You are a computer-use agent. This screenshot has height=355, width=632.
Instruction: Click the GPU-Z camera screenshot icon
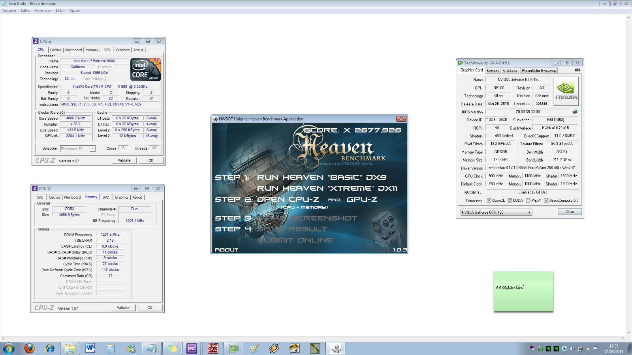[577, 70]
